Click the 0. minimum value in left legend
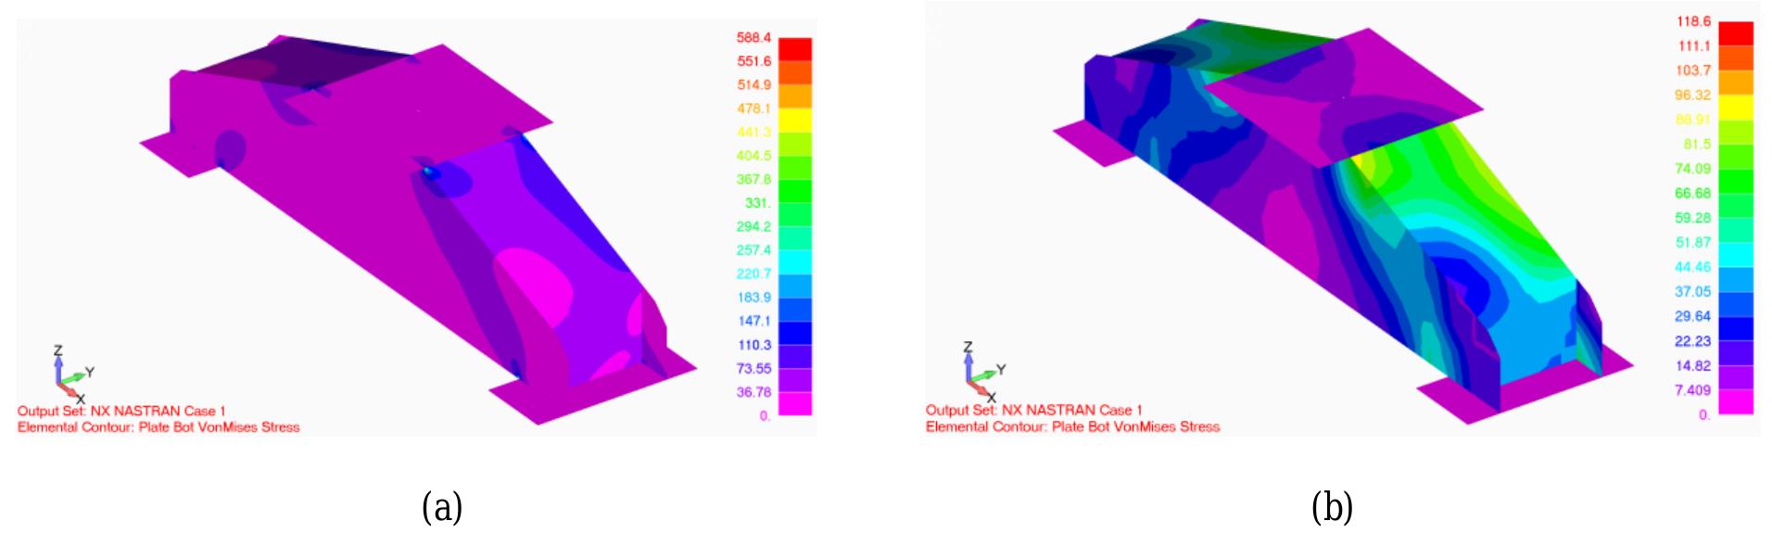 coord(765,416)
